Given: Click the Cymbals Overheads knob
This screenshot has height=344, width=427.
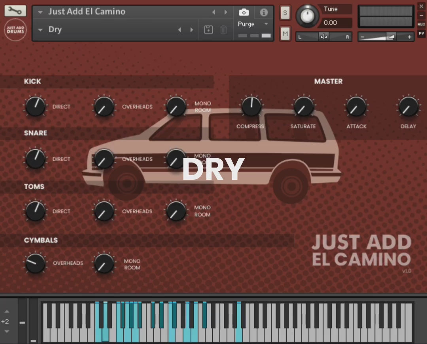Looking at the screenshot, I should (35, 263).
